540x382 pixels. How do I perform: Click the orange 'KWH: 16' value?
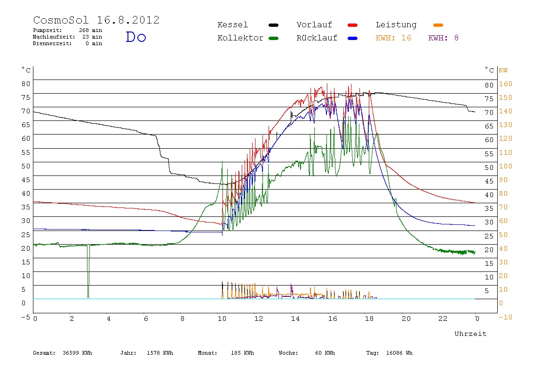click(393, 38)
